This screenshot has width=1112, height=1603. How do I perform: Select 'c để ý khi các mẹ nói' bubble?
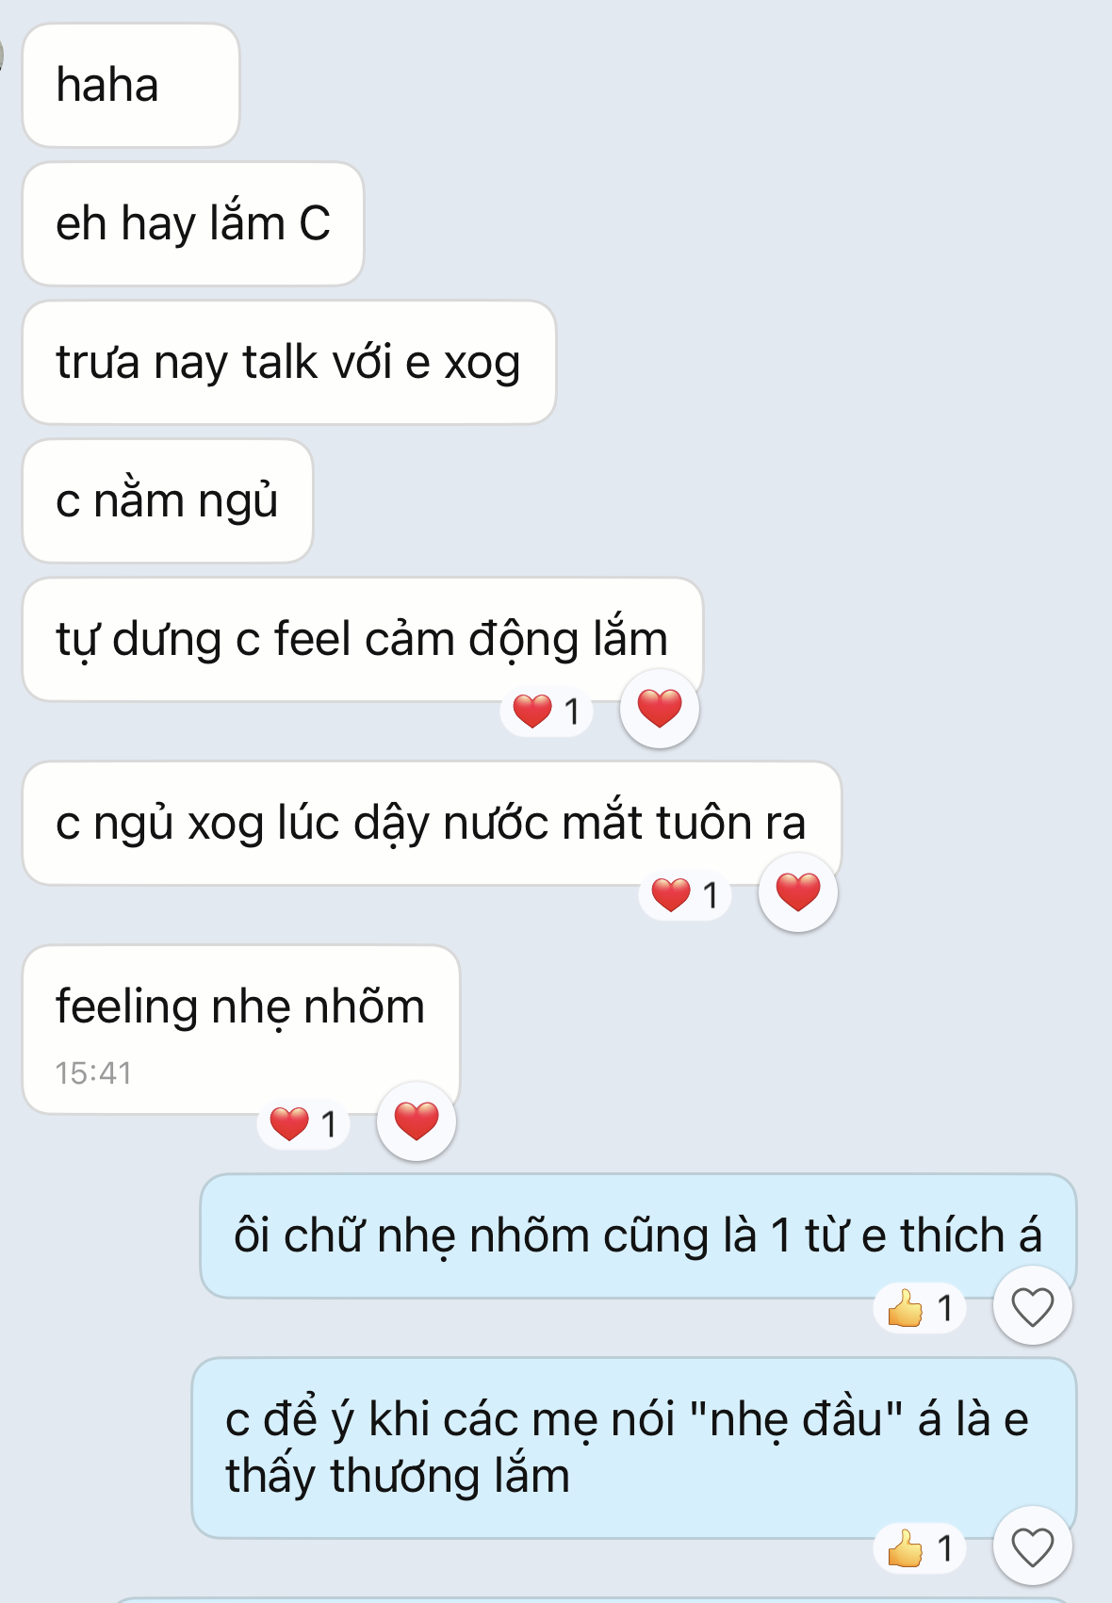tap(634, 1448)
